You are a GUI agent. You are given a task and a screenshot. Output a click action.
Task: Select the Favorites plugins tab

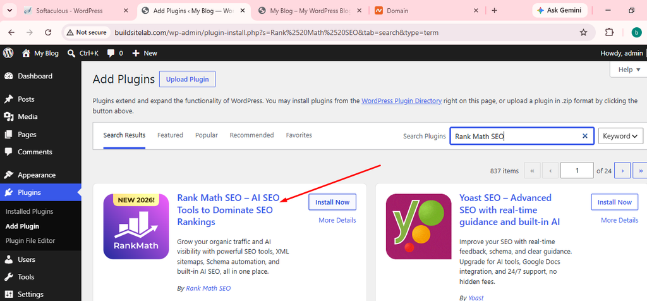tap(299, 135)
